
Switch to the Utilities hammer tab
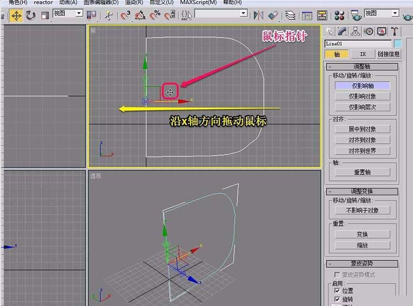click(x=395, y=32)
